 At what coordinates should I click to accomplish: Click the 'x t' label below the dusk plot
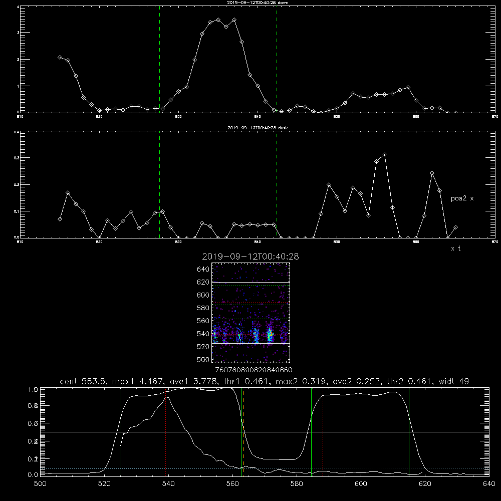point(455,248)
